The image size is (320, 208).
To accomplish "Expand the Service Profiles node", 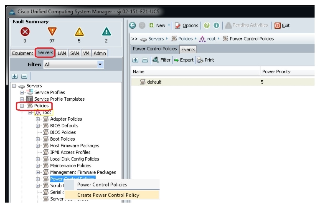I will click(x=22, y=92).
